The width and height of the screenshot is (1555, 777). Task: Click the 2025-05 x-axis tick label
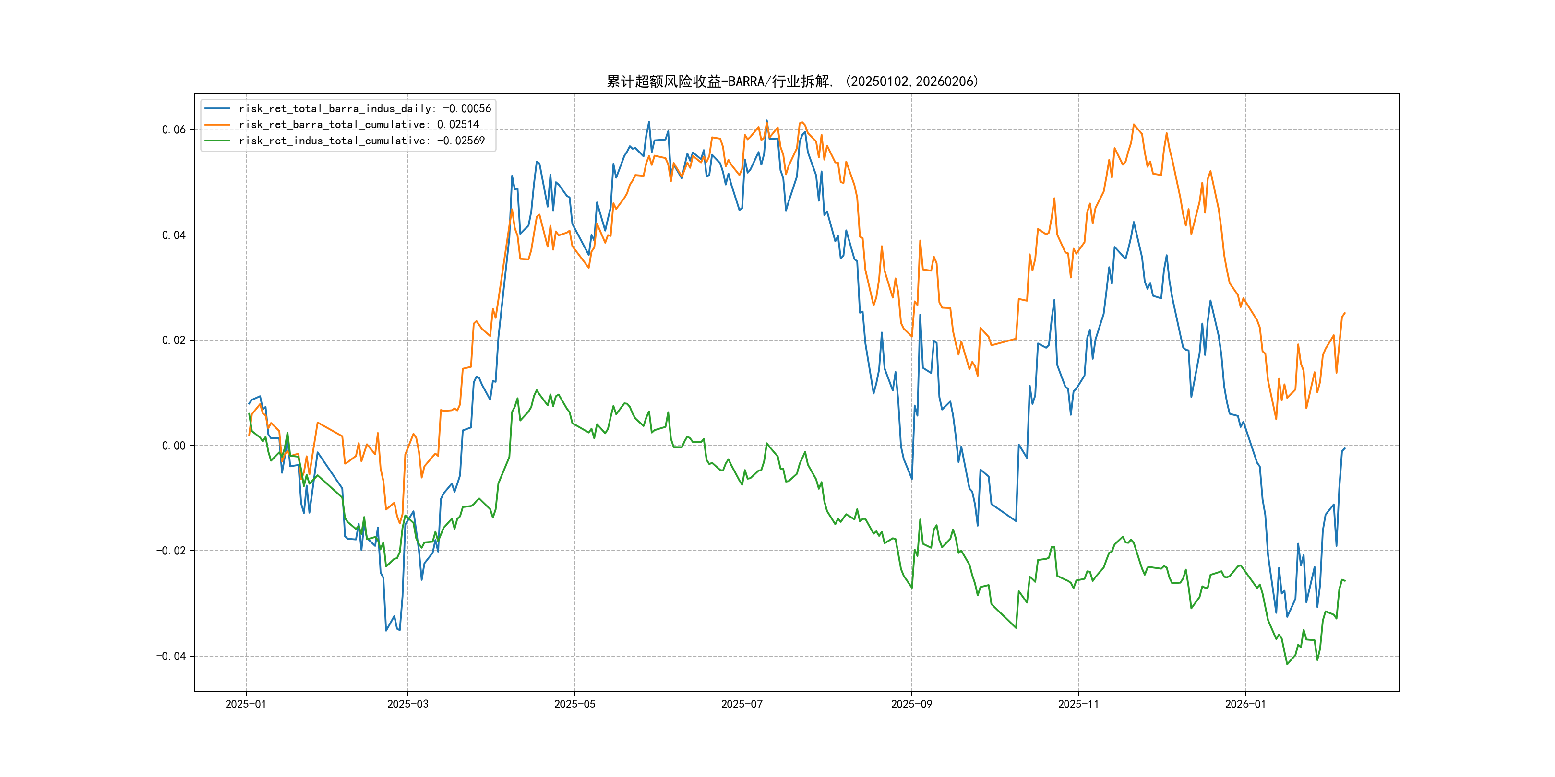(574, 704)
